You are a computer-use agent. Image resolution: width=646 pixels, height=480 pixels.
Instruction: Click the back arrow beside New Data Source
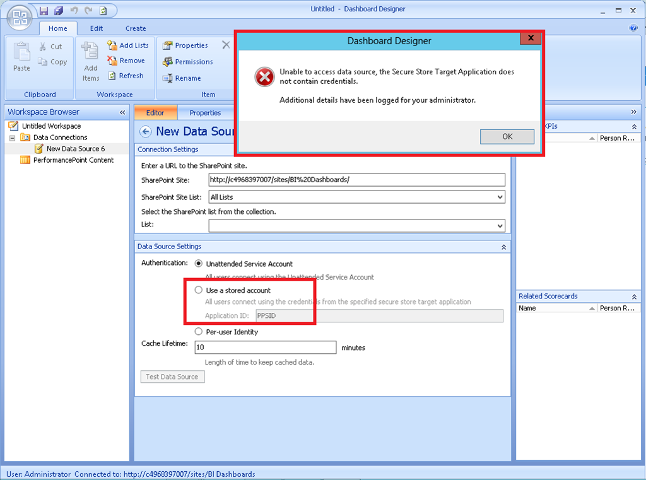[146, 131]
